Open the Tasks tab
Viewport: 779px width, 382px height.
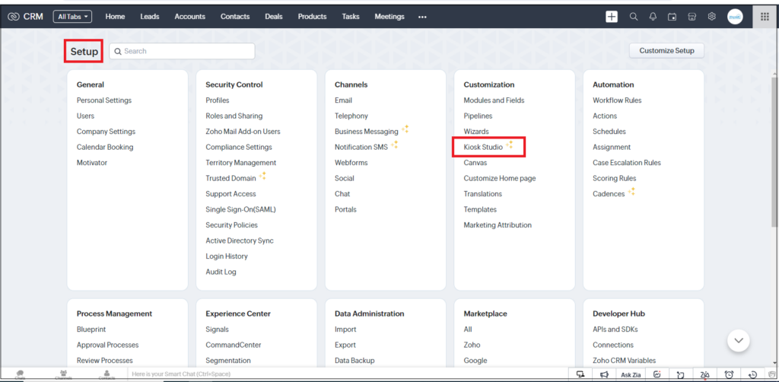click(x=351, y=17)
